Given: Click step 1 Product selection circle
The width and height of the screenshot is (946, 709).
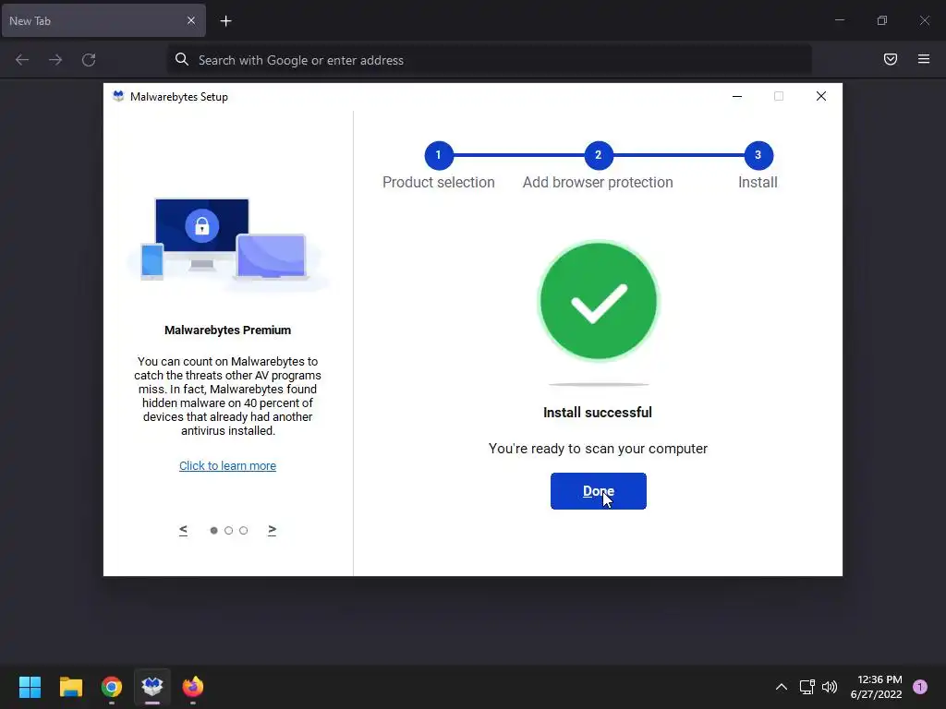Looking at the screenshot, I should pyautogui.click(x=439, y=155).
